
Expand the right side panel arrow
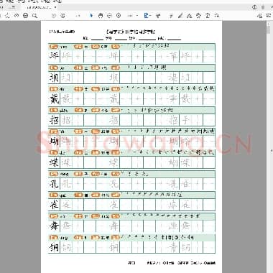(x=272, y=151)
